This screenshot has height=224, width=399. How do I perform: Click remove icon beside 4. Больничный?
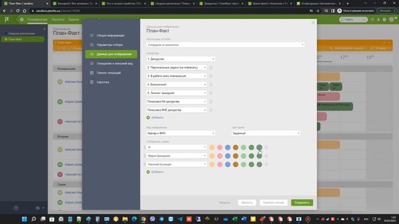point(211,85)
